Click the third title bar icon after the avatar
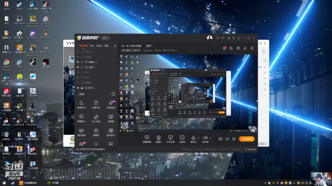Viewport: 332px width, 186px height. [x=229, y=38]
